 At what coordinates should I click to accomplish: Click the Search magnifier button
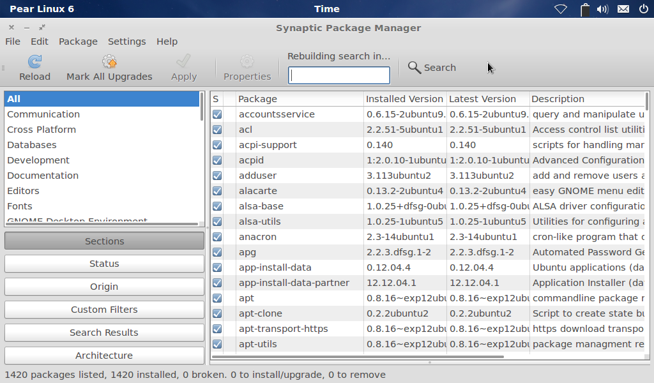point(432,68)
